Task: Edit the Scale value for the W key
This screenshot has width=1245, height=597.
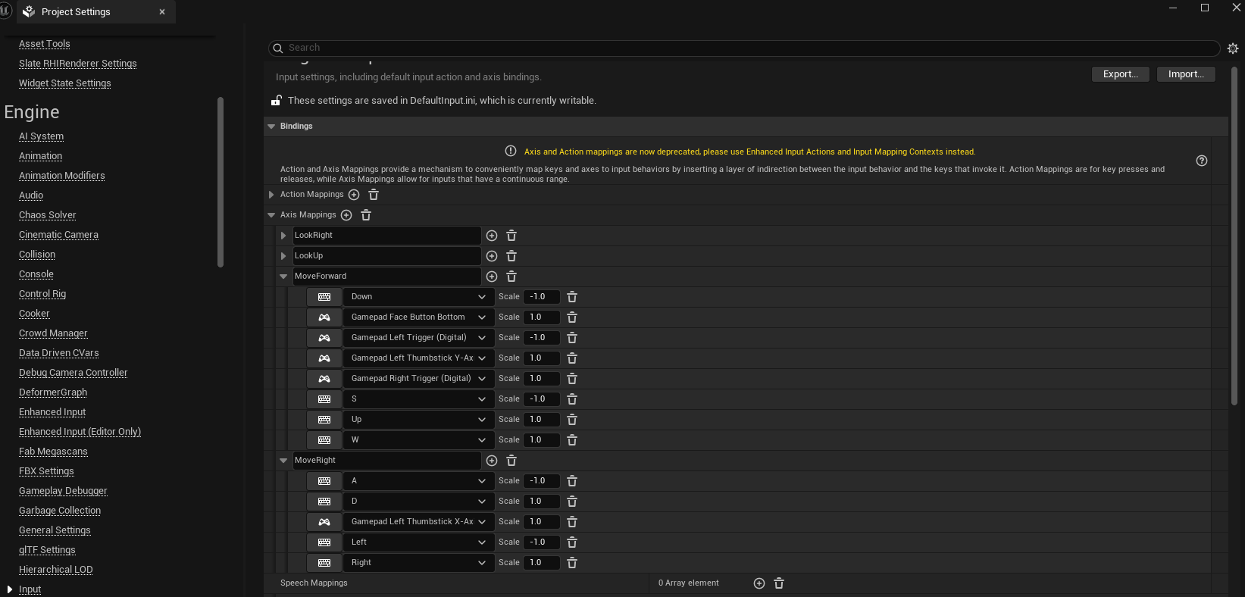Action: click(542, 440)
